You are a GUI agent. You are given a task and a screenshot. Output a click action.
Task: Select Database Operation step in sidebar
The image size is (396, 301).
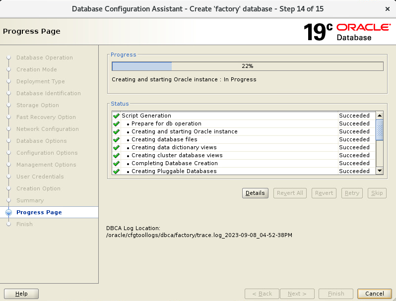(x=45, y=58)
